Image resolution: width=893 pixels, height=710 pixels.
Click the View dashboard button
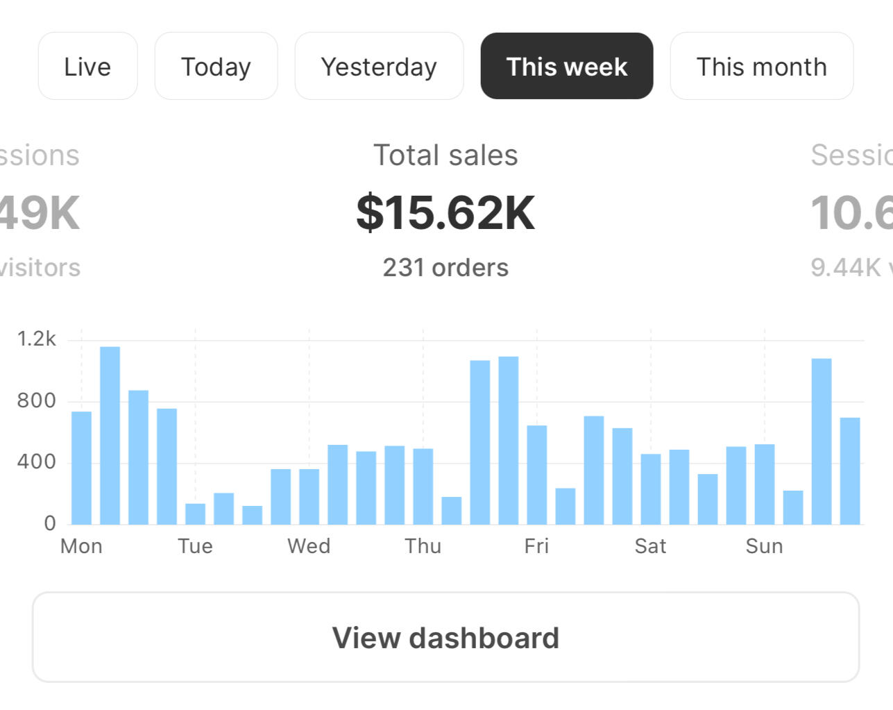click(445, 637)
